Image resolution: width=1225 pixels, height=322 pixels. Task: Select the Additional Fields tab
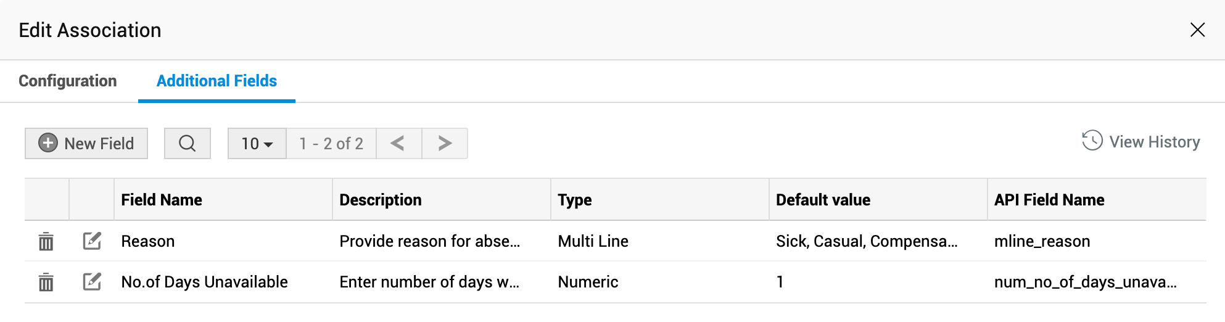[x=217, y=81]
